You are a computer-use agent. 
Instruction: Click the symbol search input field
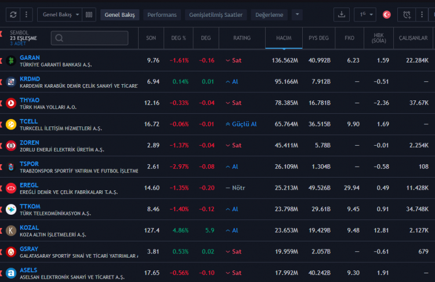(89, 38)
